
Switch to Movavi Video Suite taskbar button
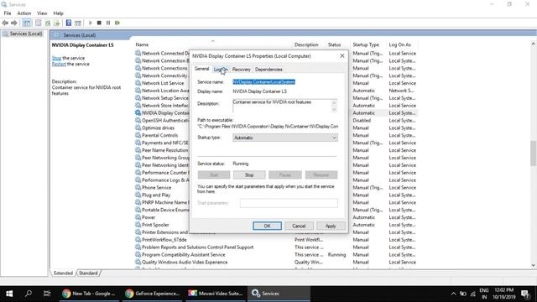click(215, 294)
